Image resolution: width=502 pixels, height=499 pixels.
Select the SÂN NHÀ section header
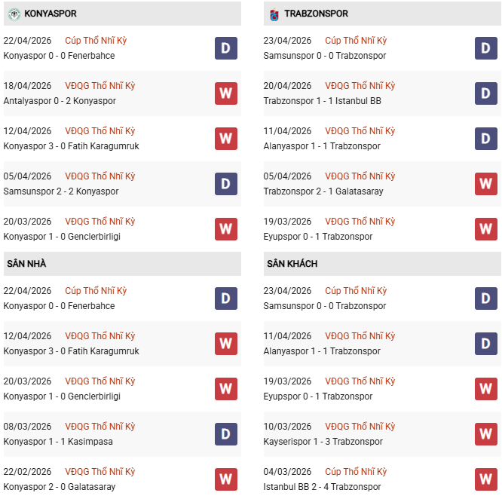(x=27, y=264)
